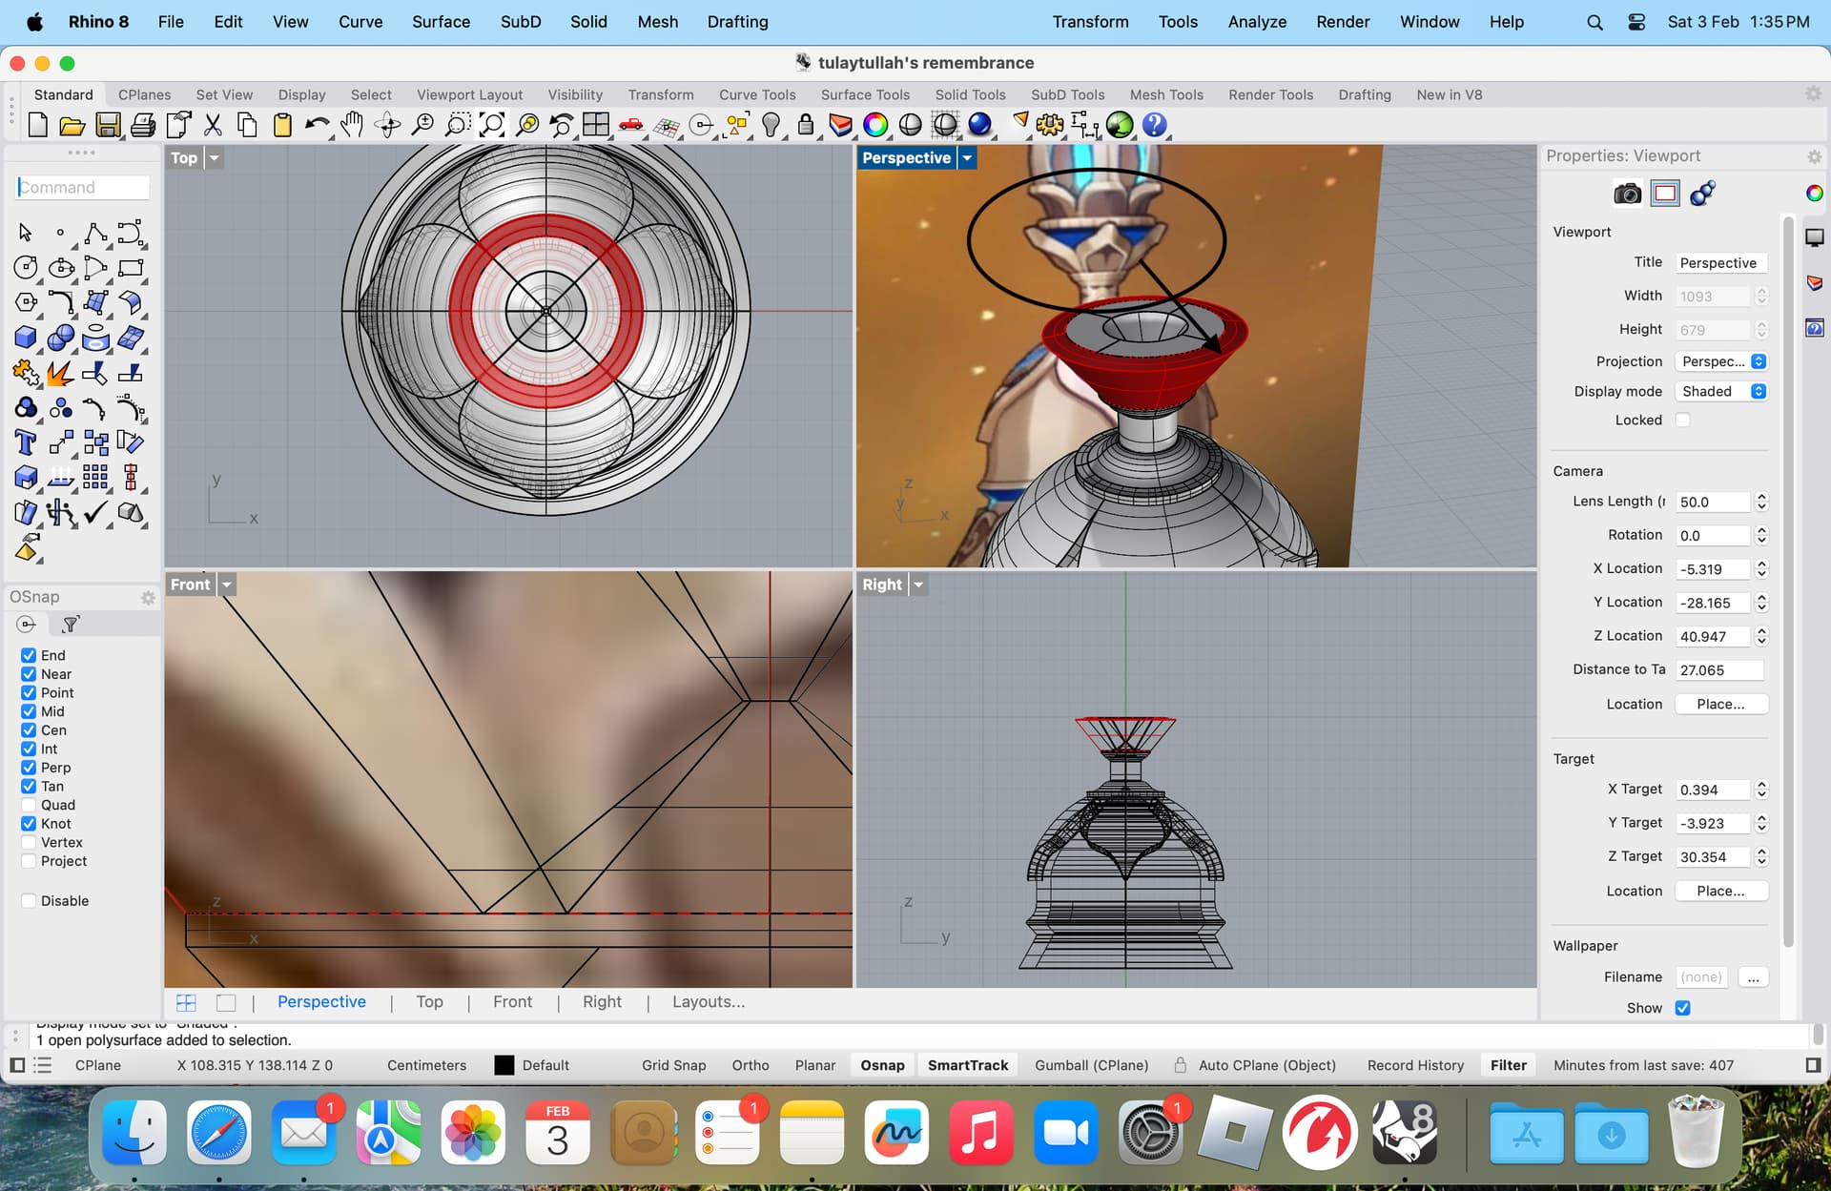Click the target Location Place button

1720,891
